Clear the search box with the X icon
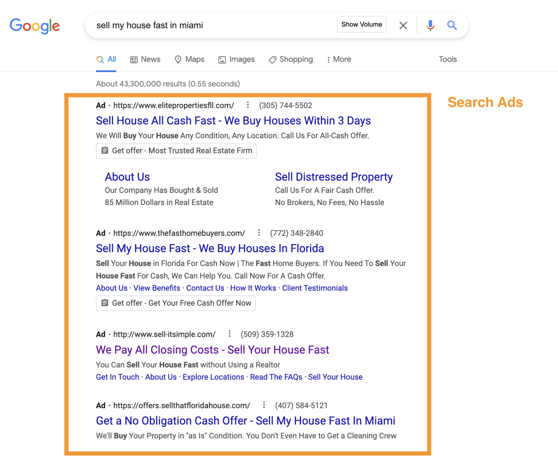Image resolution: width=558 pixels, height=460 pixels. [x=403, y=25]
